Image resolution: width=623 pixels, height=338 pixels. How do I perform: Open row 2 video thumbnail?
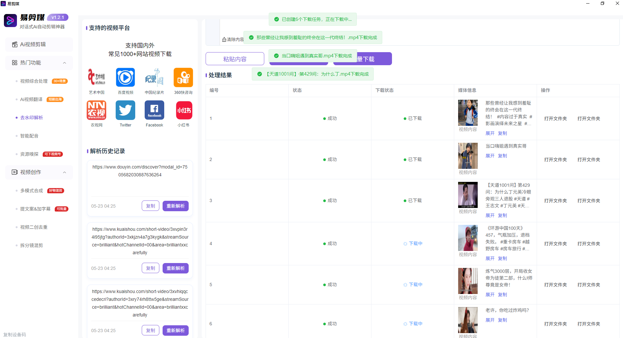pos(468,156)
